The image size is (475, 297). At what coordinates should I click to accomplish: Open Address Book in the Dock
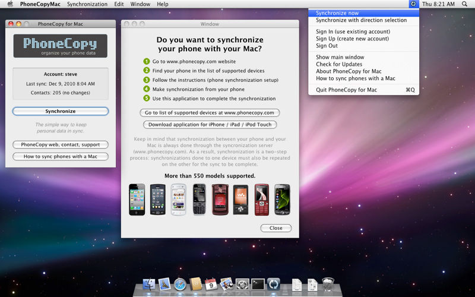coord(196,285)
